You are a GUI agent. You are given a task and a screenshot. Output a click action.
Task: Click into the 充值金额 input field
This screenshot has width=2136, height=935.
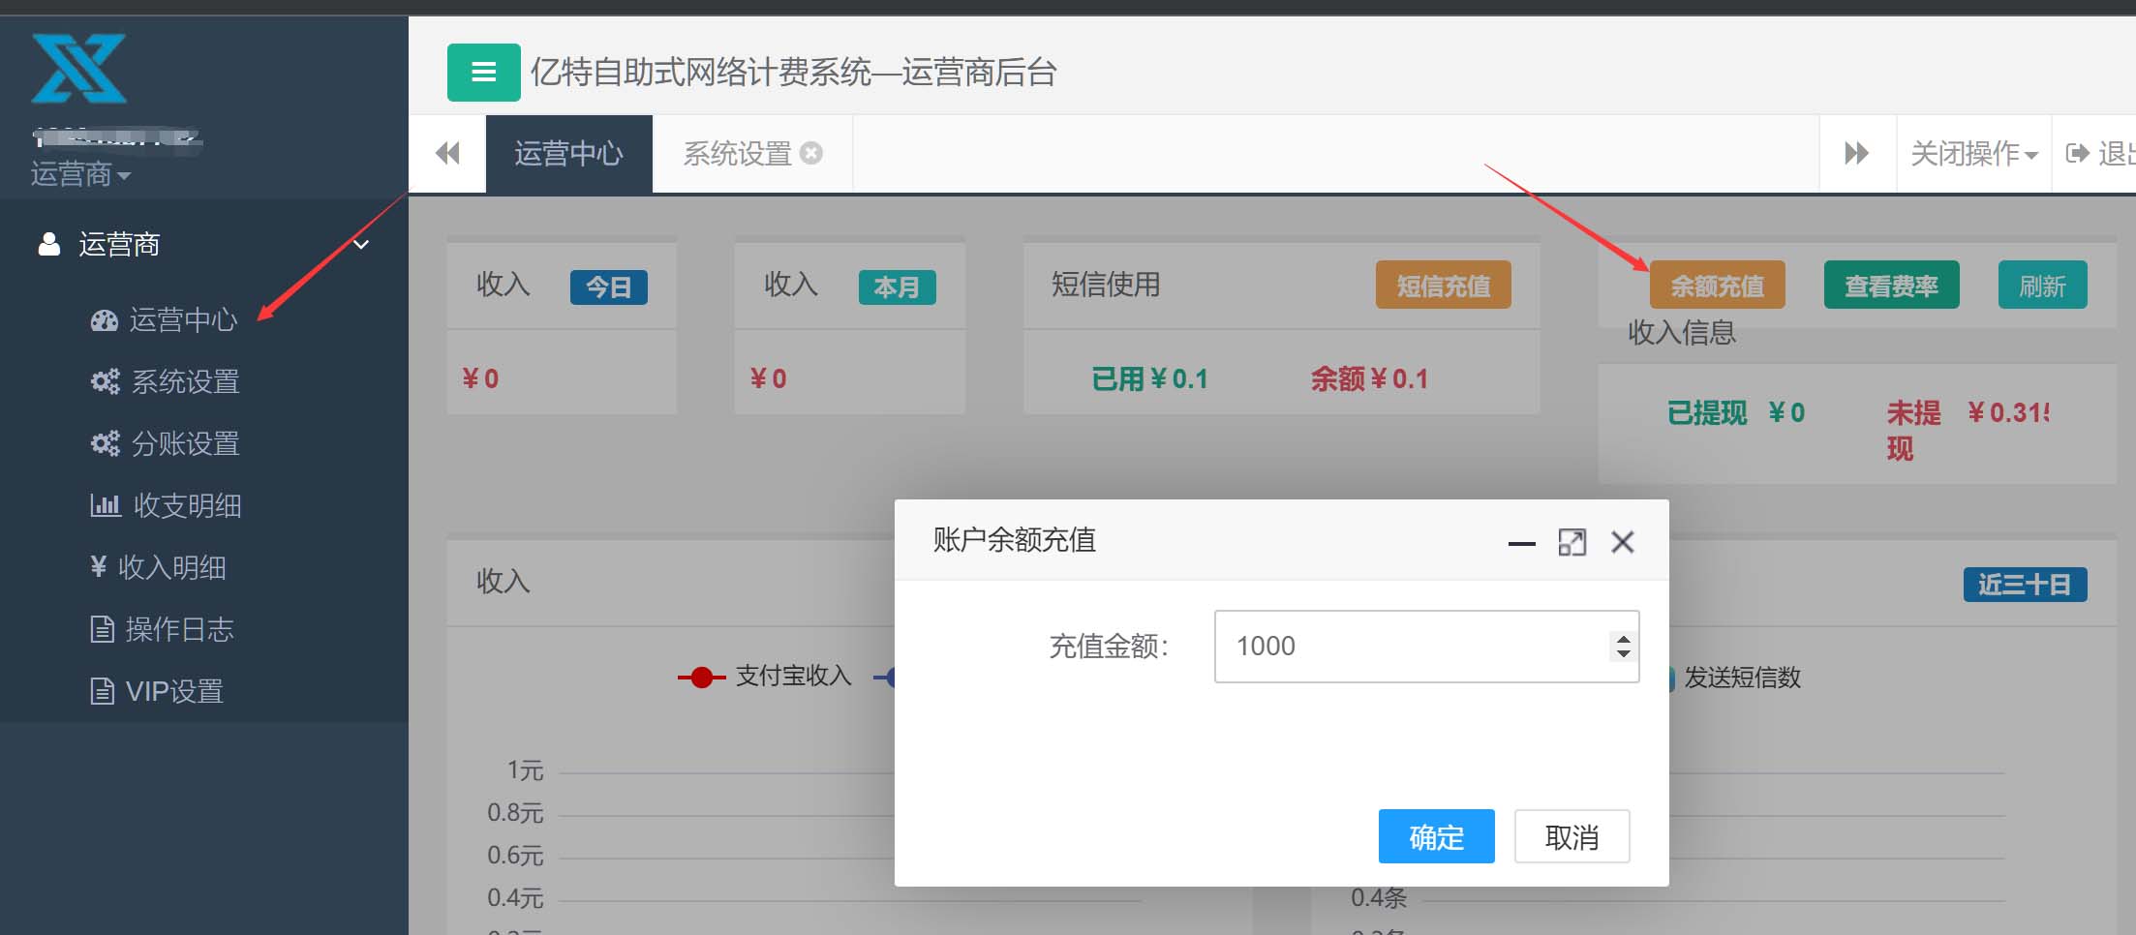tap(1409, 646)
